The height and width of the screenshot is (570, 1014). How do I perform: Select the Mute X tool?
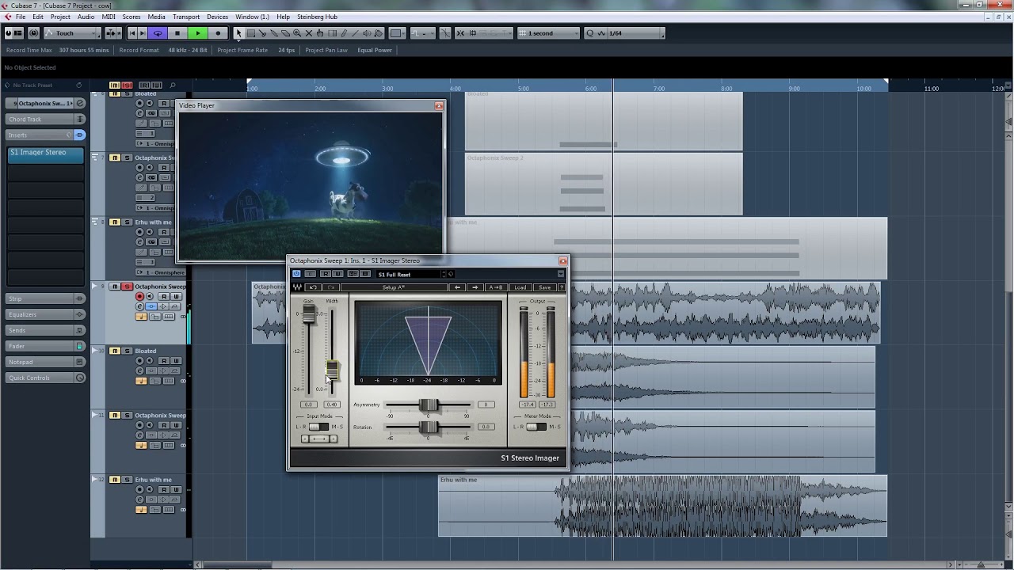pos(309,33)
